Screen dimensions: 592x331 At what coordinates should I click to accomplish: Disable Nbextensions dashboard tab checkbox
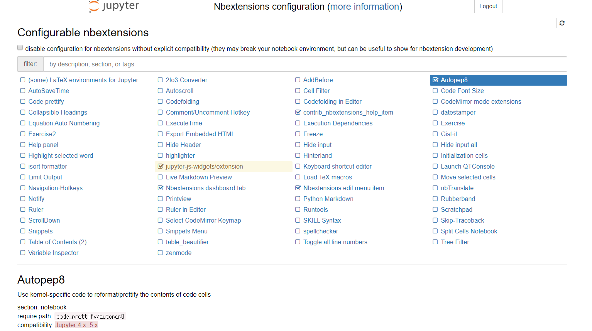point(161,188)
